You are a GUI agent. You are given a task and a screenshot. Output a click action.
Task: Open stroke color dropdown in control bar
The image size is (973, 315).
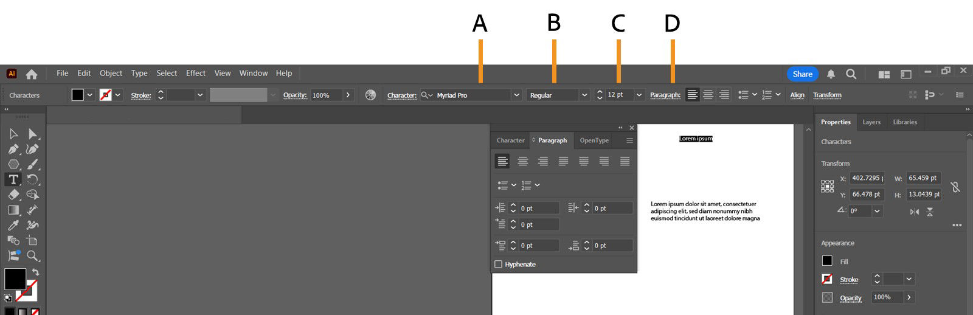[118, 95]
